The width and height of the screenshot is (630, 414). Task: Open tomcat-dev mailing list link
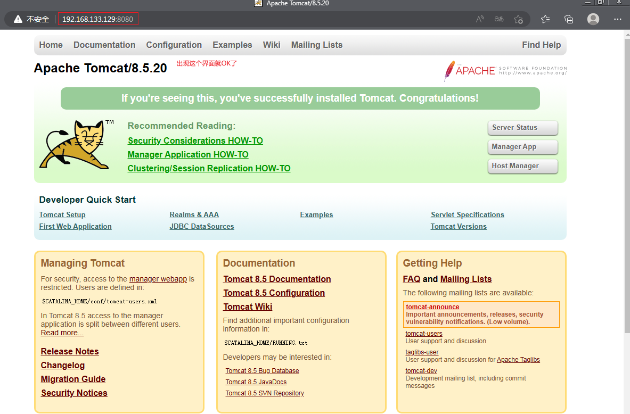point(421,371)
